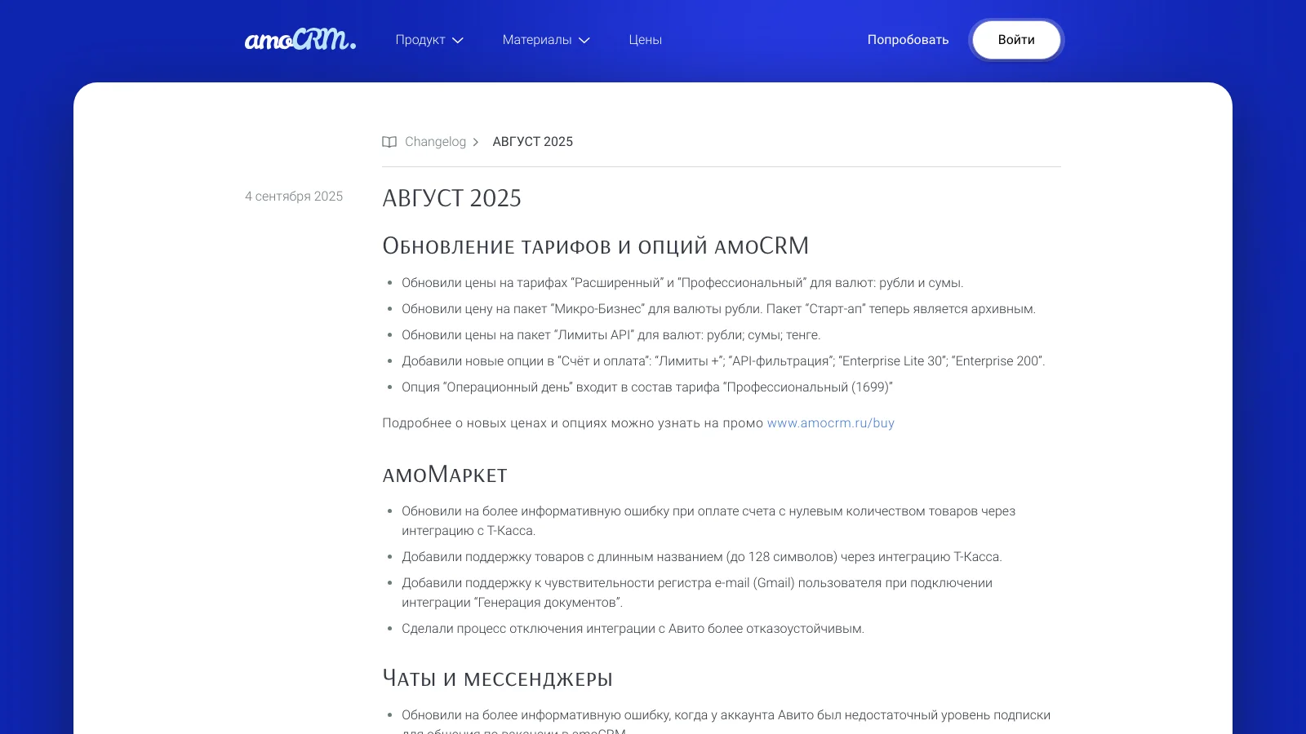Click heading Обновление тарифов и опций amoCRM

tap(596, 246)
